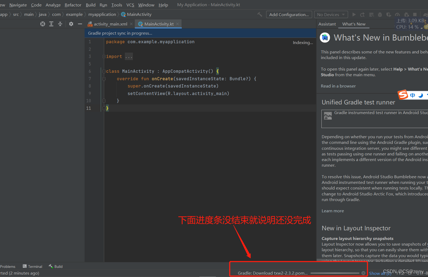Open the VCS menu
This screenshot has height=277, width=428.
pyautogui.click(x=130, y=5)
